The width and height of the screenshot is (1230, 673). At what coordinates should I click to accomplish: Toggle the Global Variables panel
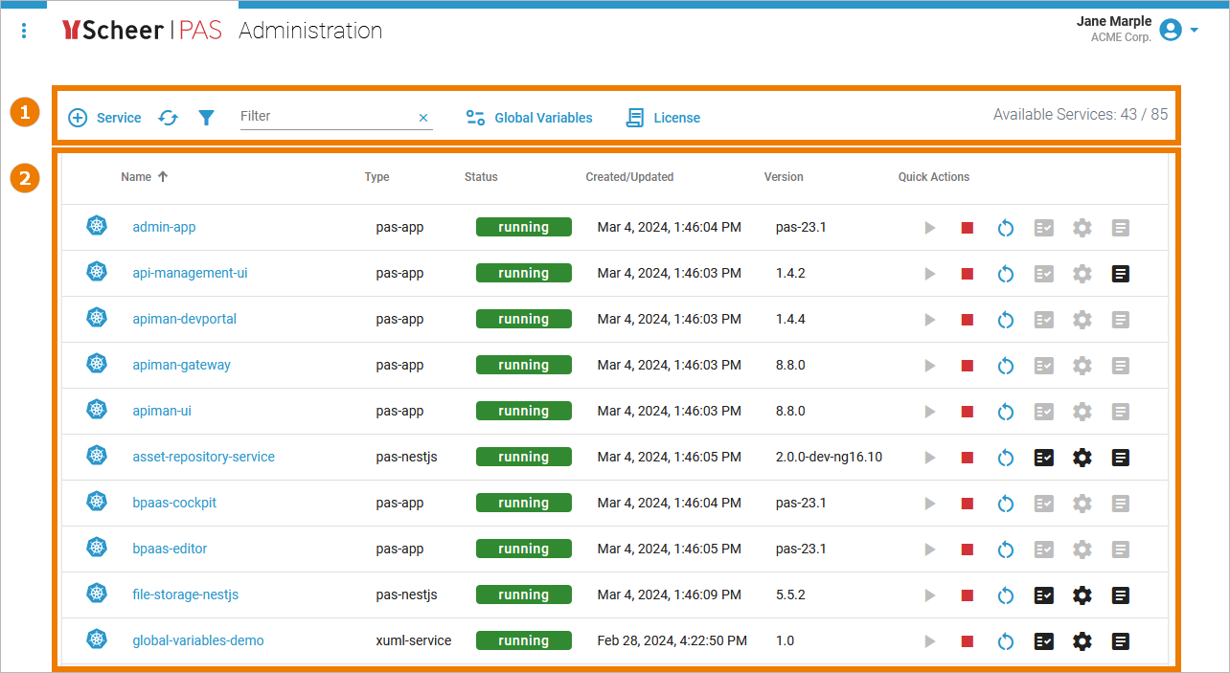click(529, 117)
